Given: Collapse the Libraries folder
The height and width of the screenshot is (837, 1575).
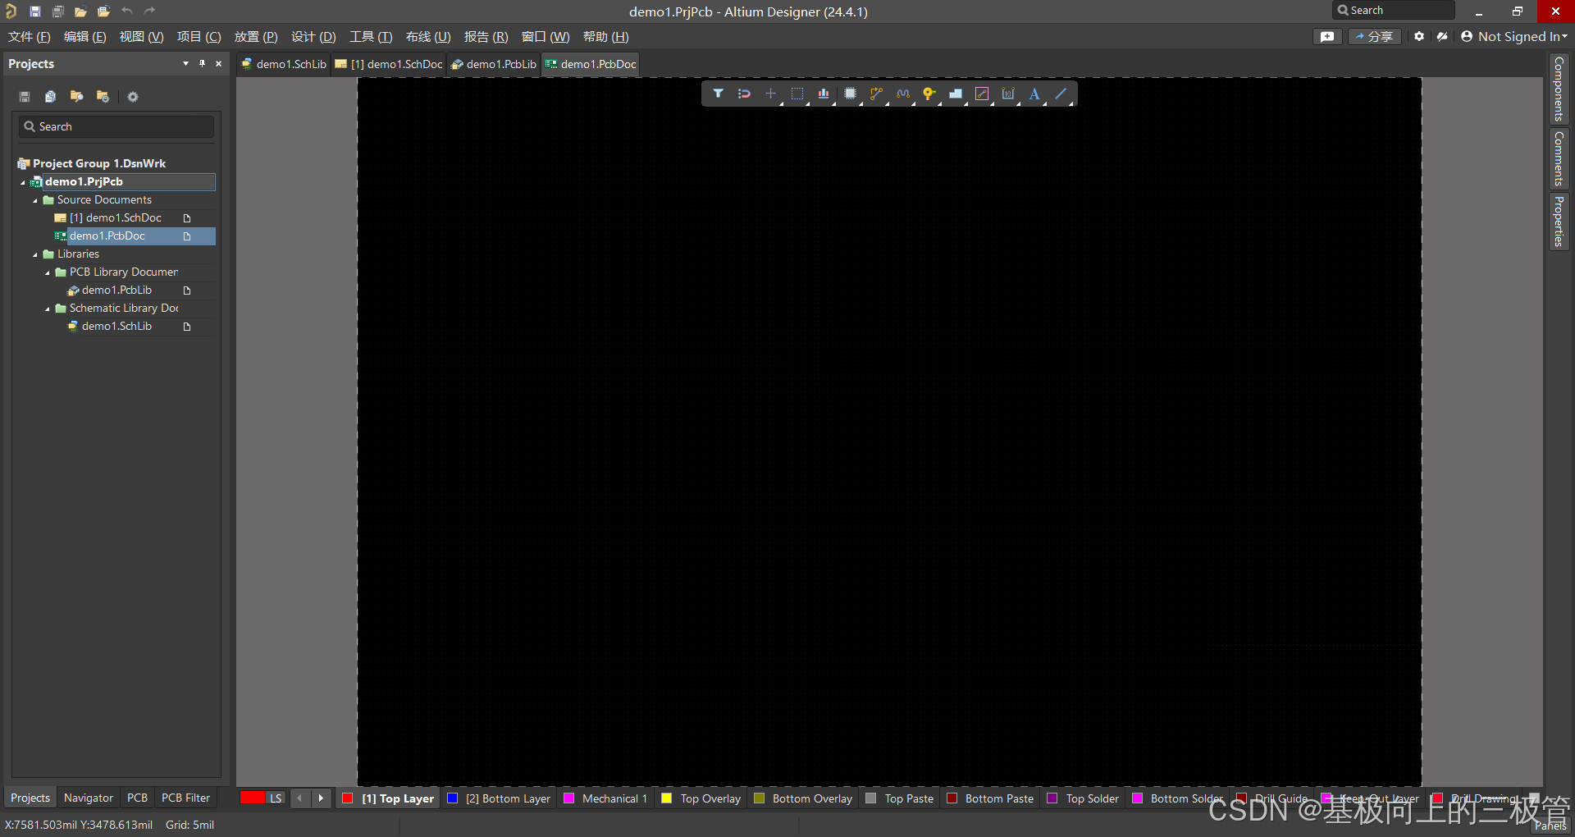Looking at the screenshot, I should [x=35, y=254].
